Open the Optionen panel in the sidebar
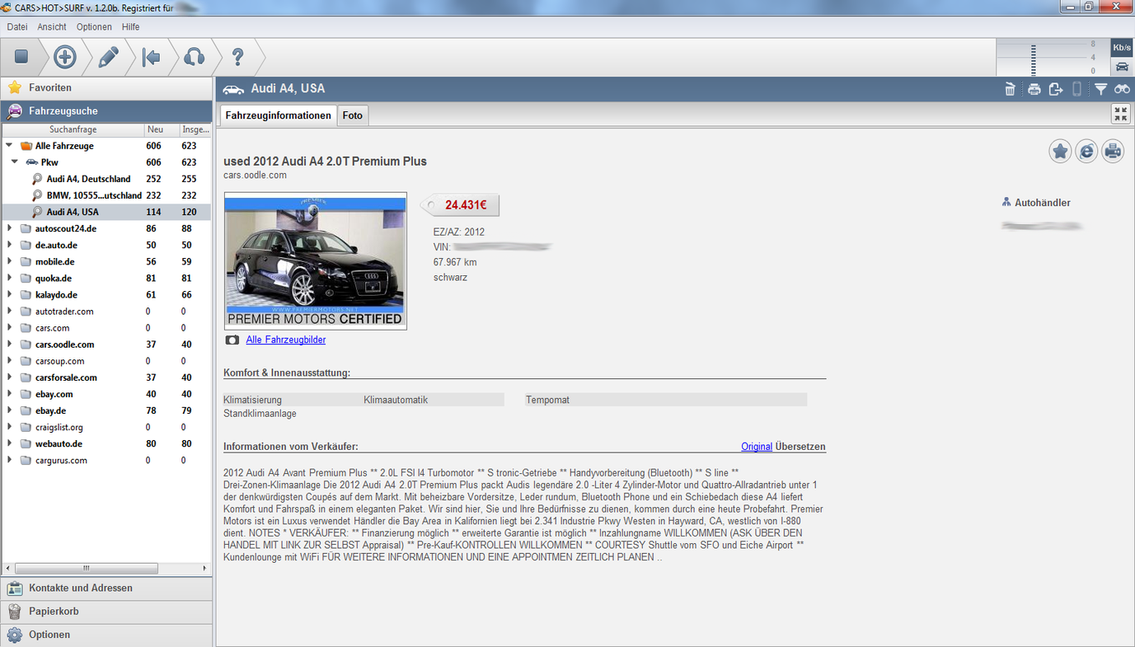 (106, 635)
